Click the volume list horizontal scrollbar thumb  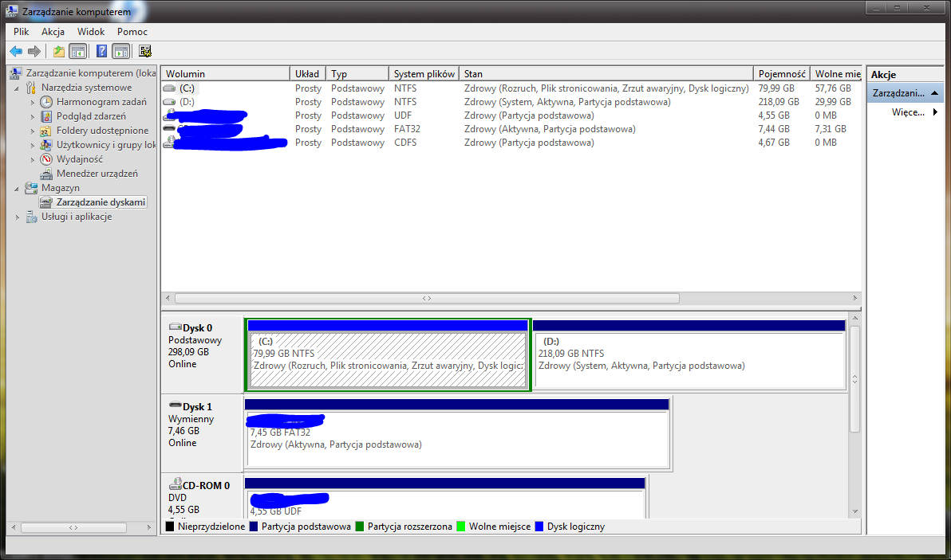click(427, 299)
